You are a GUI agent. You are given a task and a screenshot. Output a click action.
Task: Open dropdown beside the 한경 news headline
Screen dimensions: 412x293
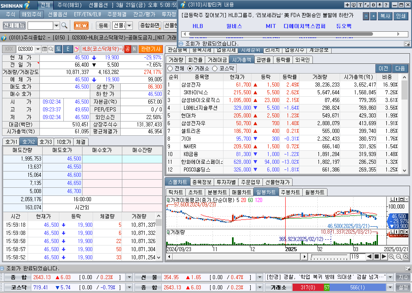coord(390,277)
